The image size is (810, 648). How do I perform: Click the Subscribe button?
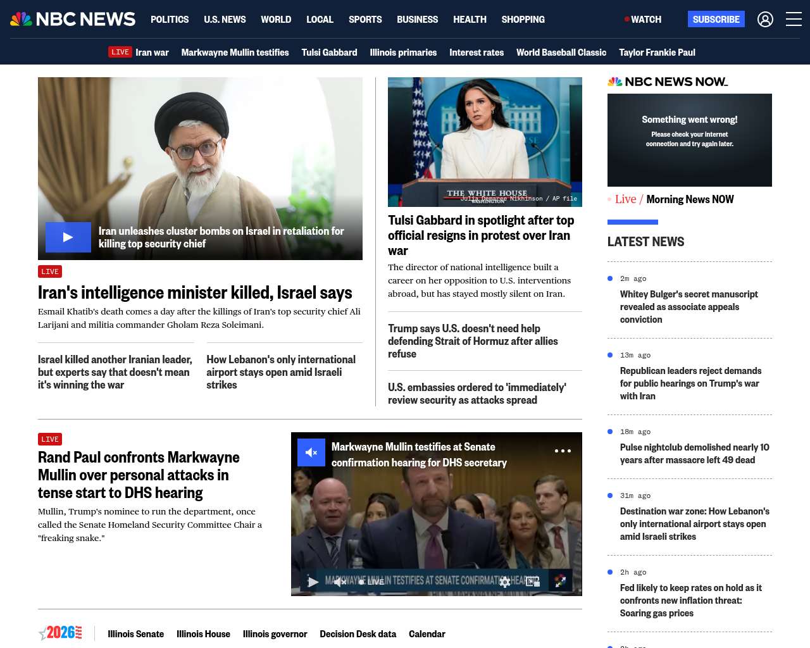716,20
